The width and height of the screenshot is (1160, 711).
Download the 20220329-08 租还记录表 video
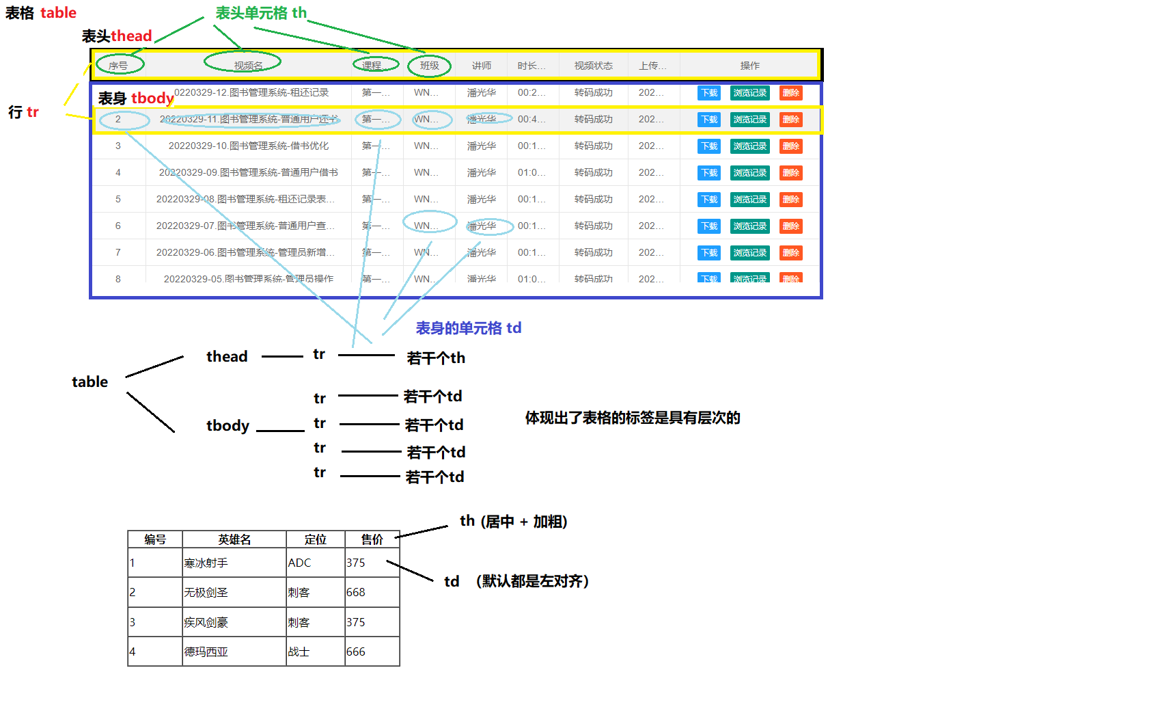pyautogui.click(x=709, y=200)
